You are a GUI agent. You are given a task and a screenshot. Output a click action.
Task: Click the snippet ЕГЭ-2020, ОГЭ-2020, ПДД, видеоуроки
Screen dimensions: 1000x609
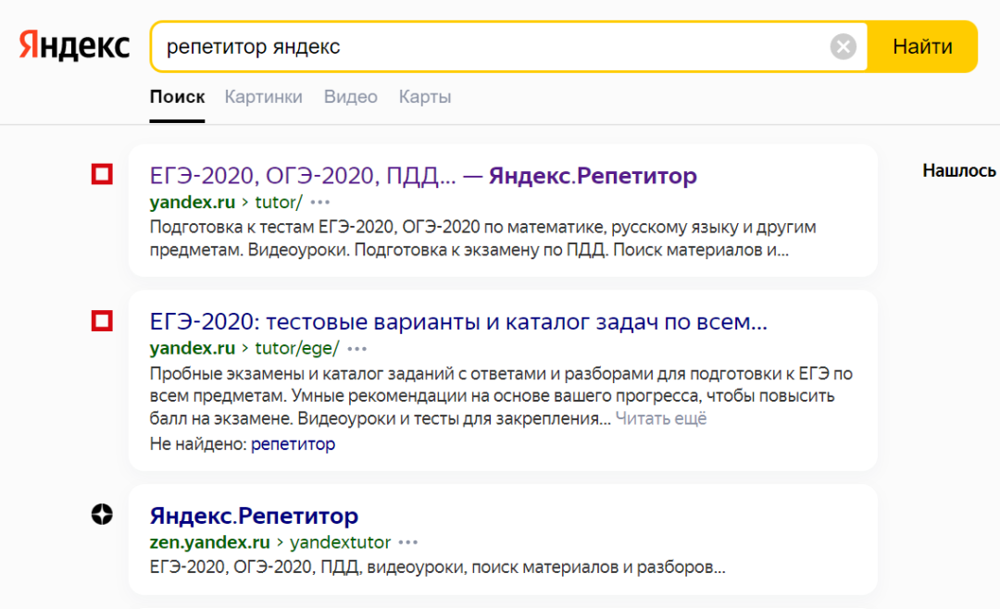click(x=437, y=567)
